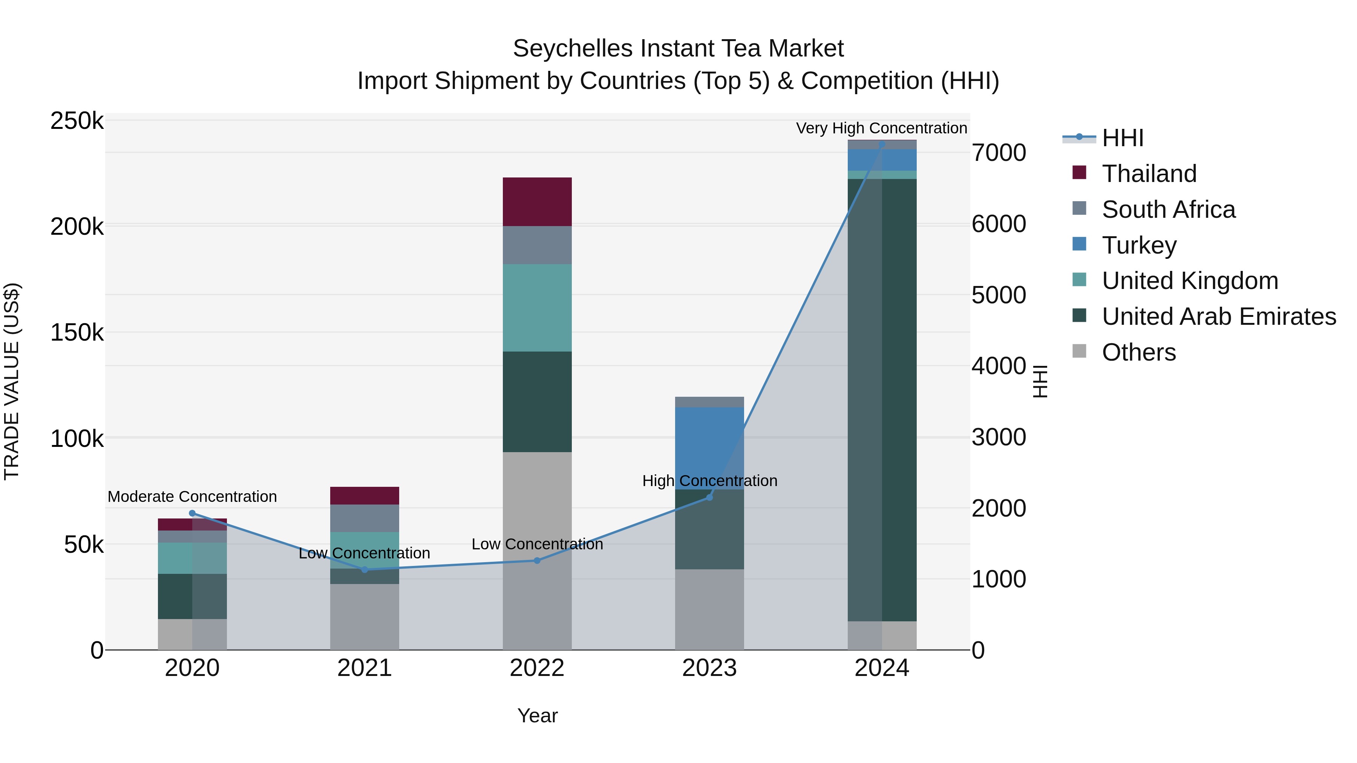This screenshot has width=1357, height=763.
Task: Click the 2021 x-axis label
Action: [x=365, y=668]
